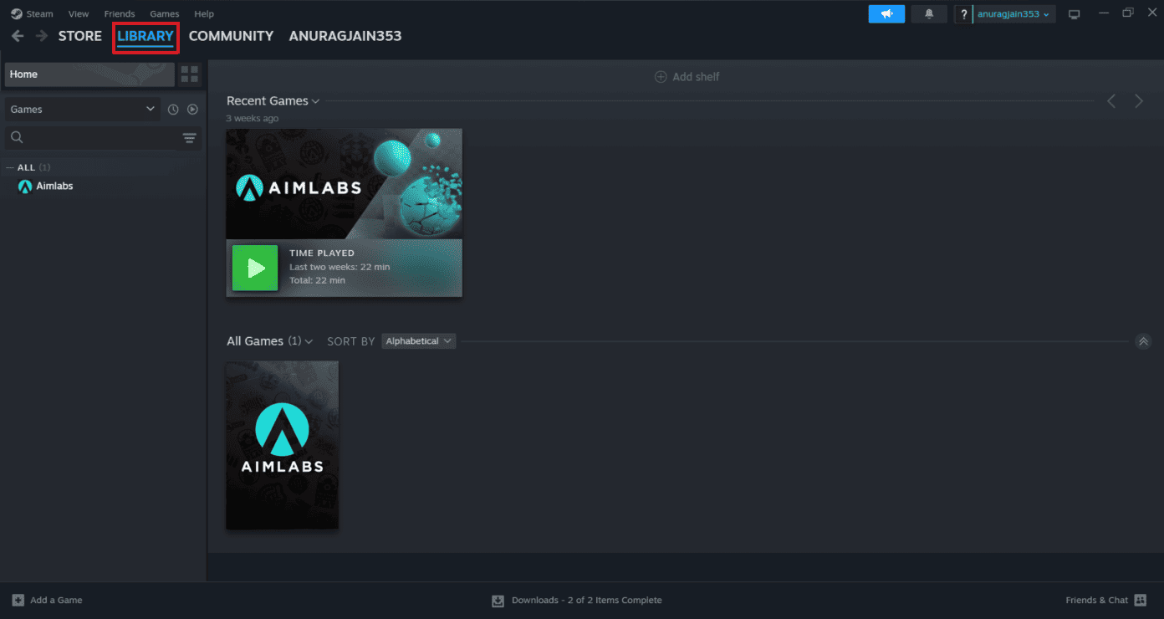Enter Big Picture mode with the monitor icon
The height and width of the screenshot is (619, 1164).
(x=1074, y=13)
